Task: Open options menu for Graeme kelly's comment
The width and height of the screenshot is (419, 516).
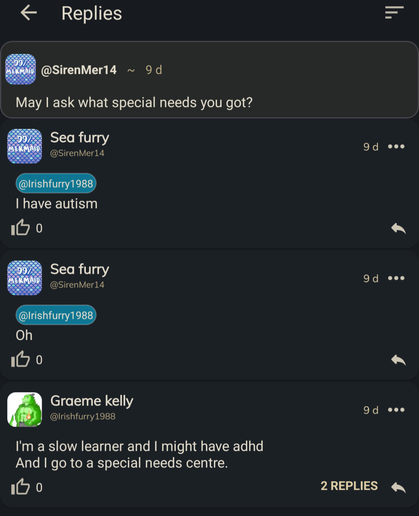Action: (396, 410)
